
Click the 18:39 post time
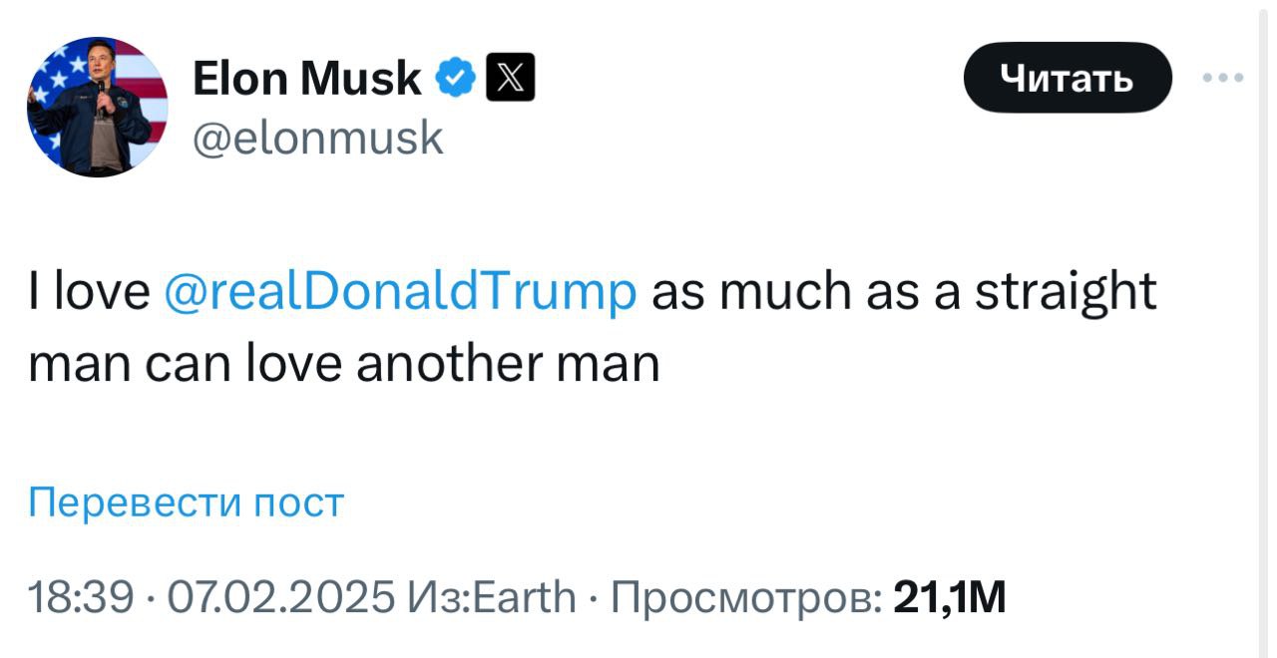click(77, 597)
